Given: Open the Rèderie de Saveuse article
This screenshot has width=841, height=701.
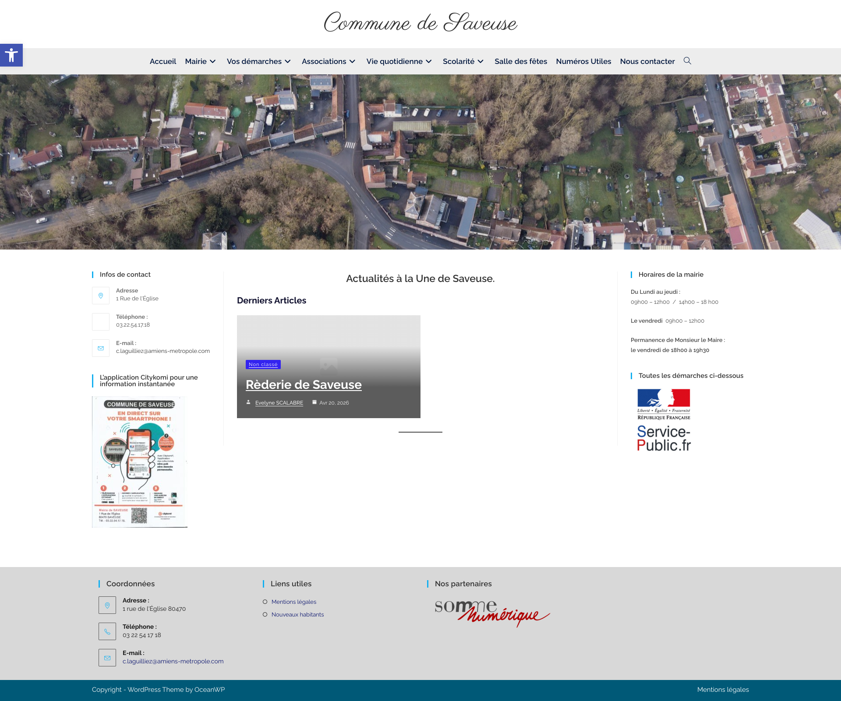Looking at the screenshot, I should point(304,384).
